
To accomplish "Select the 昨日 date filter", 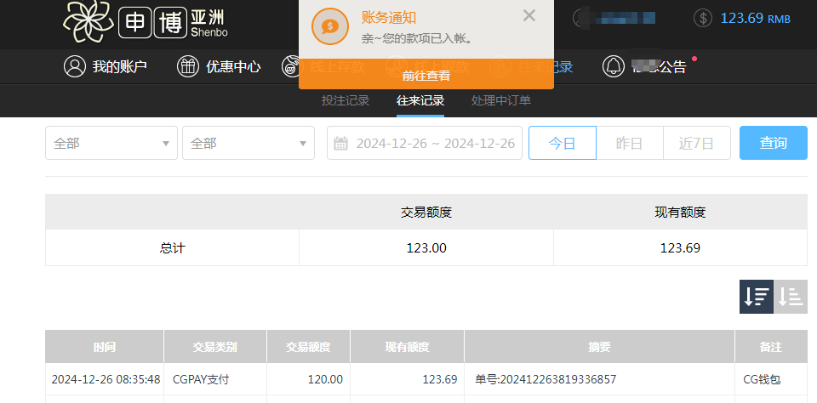I will point(629,143).
